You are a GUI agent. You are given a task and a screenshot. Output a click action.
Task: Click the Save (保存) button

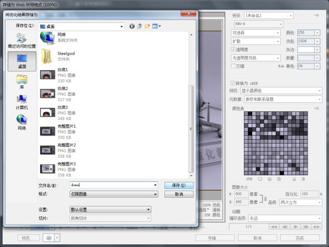tap(179, 185)
